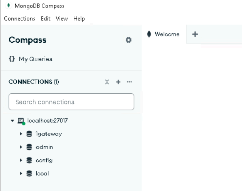Image resolution: width=242 pixels, height=191 pixels.
Task: Collapse all connections icon
Action: click(x=106, y=82)
